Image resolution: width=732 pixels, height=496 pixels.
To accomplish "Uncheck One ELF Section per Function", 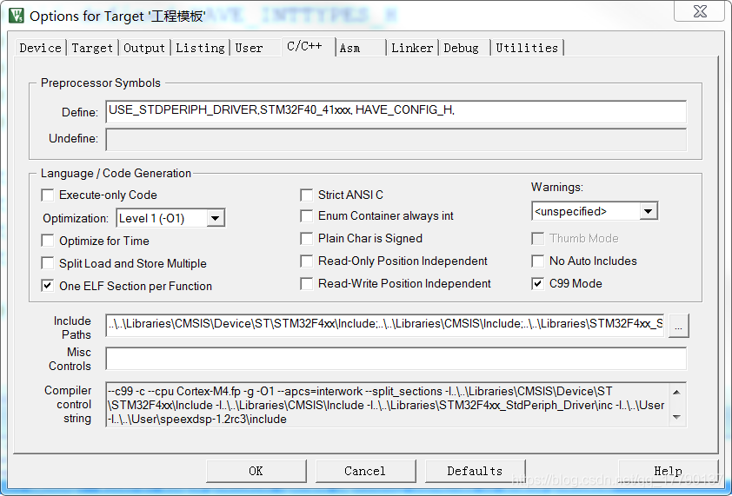I will pos(48,286).
